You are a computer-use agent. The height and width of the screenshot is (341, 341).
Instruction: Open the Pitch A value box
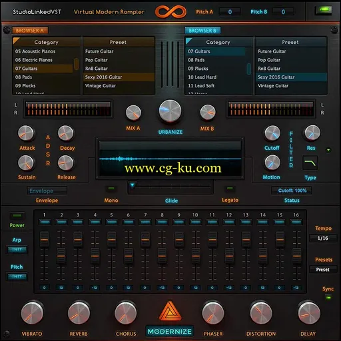coord(230,12)
